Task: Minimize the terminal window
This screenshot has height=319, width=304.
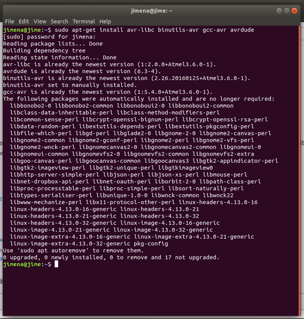Action: pos(279,11)
